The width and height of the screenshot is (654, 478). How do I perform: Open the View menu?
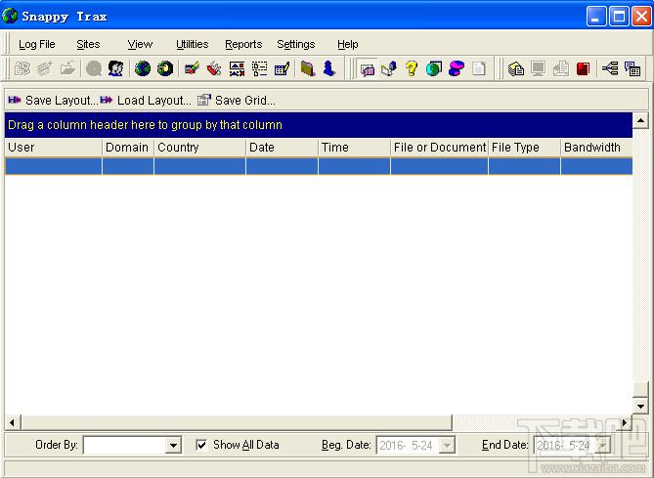(140, 44)
